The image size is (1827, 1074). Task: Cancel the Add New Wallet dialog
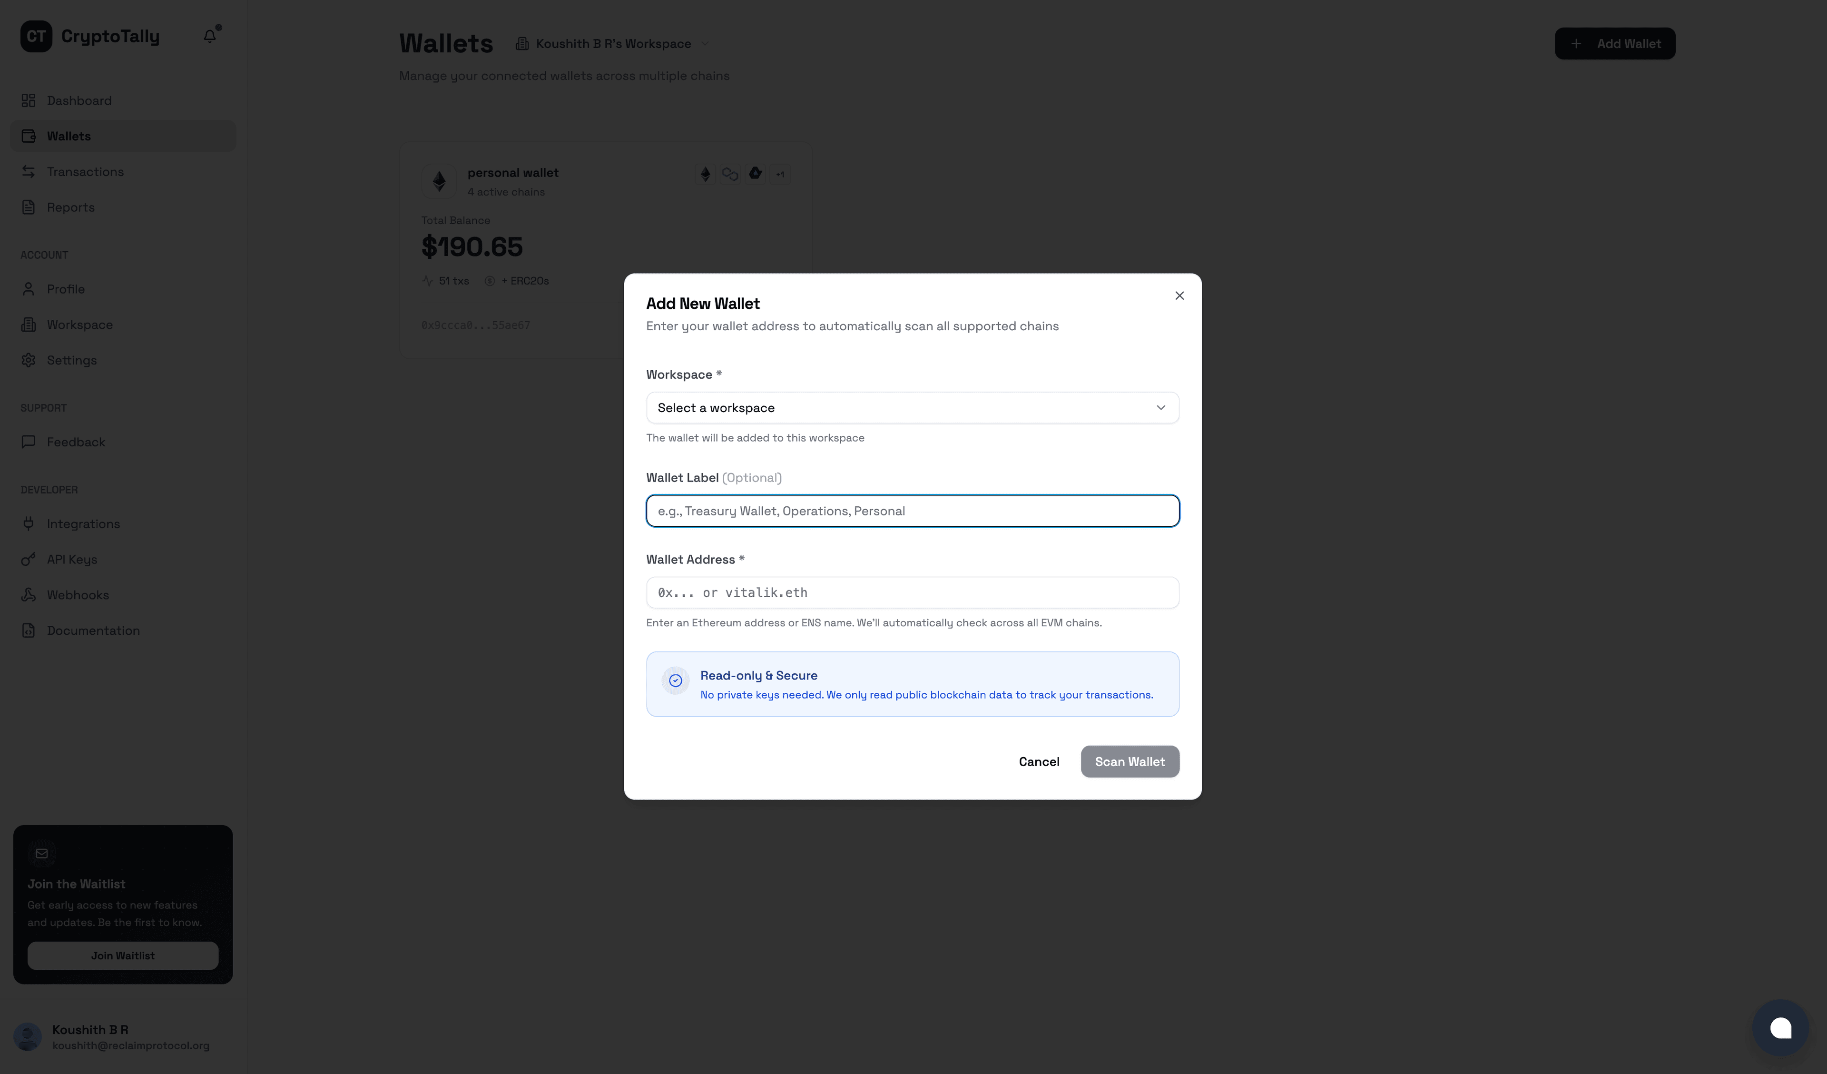coord(1039,761)
